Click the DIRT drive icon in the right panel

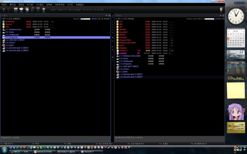pos(117,72)
